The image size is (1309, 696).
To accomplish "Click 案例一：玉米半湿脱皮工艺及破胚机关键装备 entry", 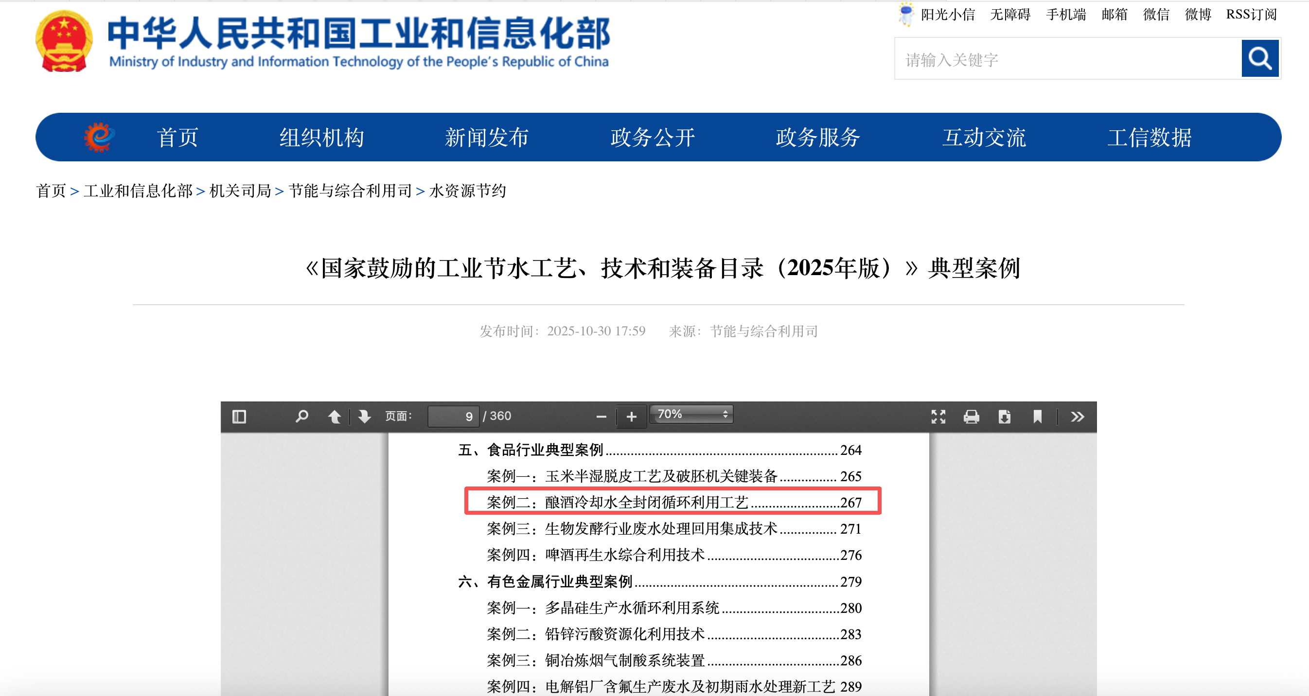I will (x=674, y=476).
